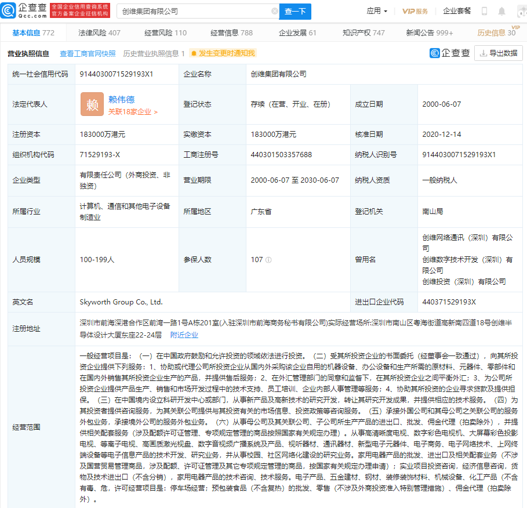Switch to the 法律风险 407 tab
The height and width of the screenshot is (508, 527).
[x=99, y=33]
